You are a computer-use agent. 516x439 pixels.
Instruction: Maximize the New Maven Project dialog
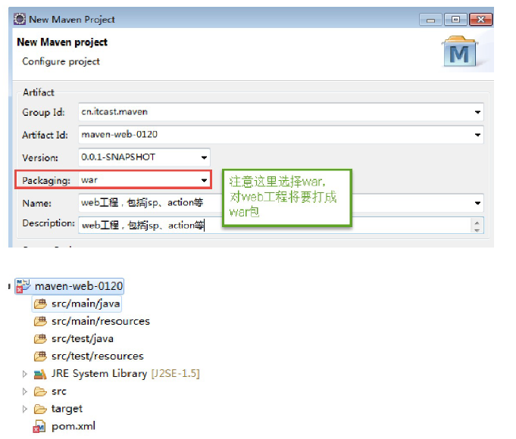455,20
